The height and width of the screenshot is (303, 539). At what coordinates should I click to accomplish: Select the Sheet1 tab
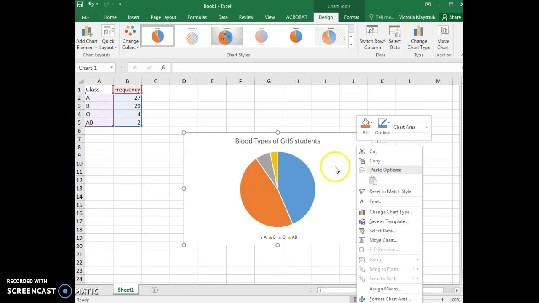(x=125, y=290)
